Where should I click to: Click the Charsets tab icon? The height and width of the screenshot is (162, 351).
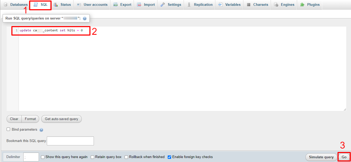pos(248,5)
